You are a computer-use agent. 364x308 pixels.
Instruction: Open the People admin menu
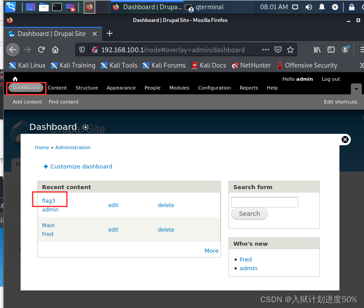152,88
